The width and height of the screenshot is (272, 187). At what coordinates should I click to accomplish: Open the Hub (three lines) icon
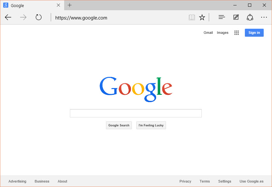[x=222, y=17]
